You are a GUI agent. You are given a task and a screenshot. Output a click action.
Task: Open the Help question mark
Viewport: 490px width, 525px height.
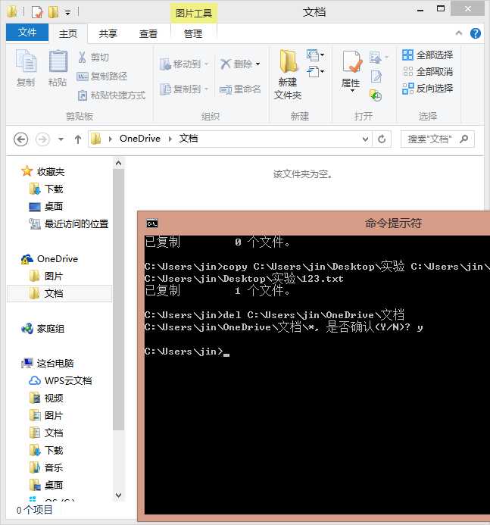476,33
